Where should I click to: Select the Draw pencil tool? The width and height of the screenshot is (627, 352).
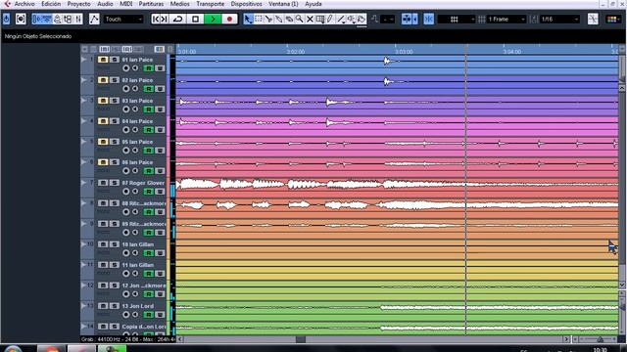330,19
